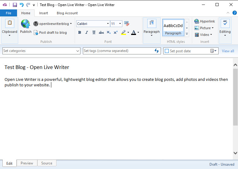Click the Save icon in quick access toolbar
238x169 pixels.
15,5
